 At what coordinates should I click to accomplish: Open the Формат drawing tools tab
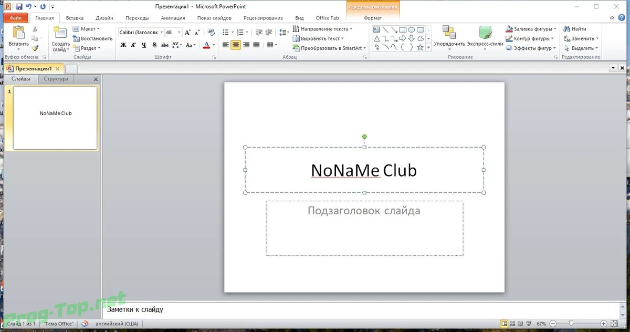pos(373,18)
